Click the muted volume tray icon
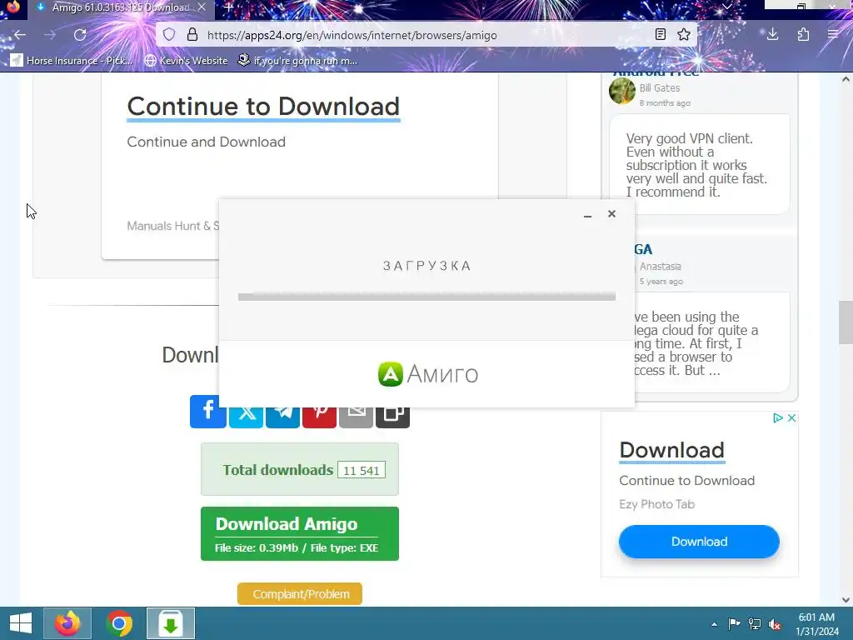The image size is (853, 640). point(775,624)
